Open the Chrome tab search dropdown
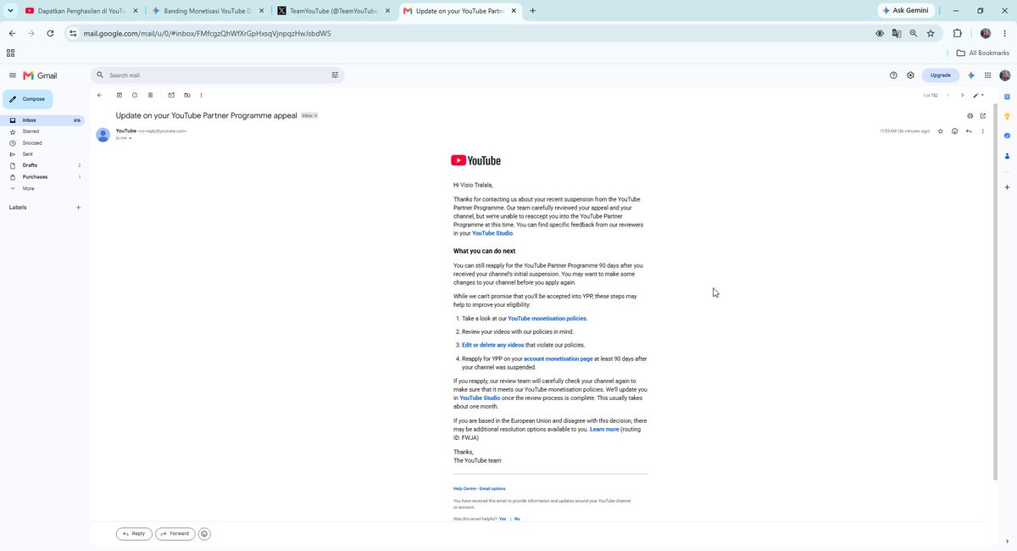 (x=10, y=10)
